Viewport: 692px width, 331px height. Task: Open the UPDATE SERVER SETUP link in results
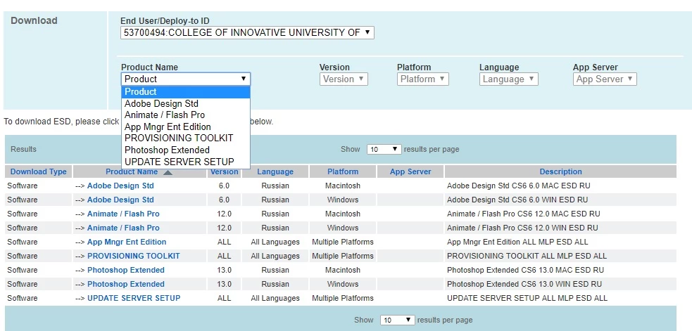134,298
